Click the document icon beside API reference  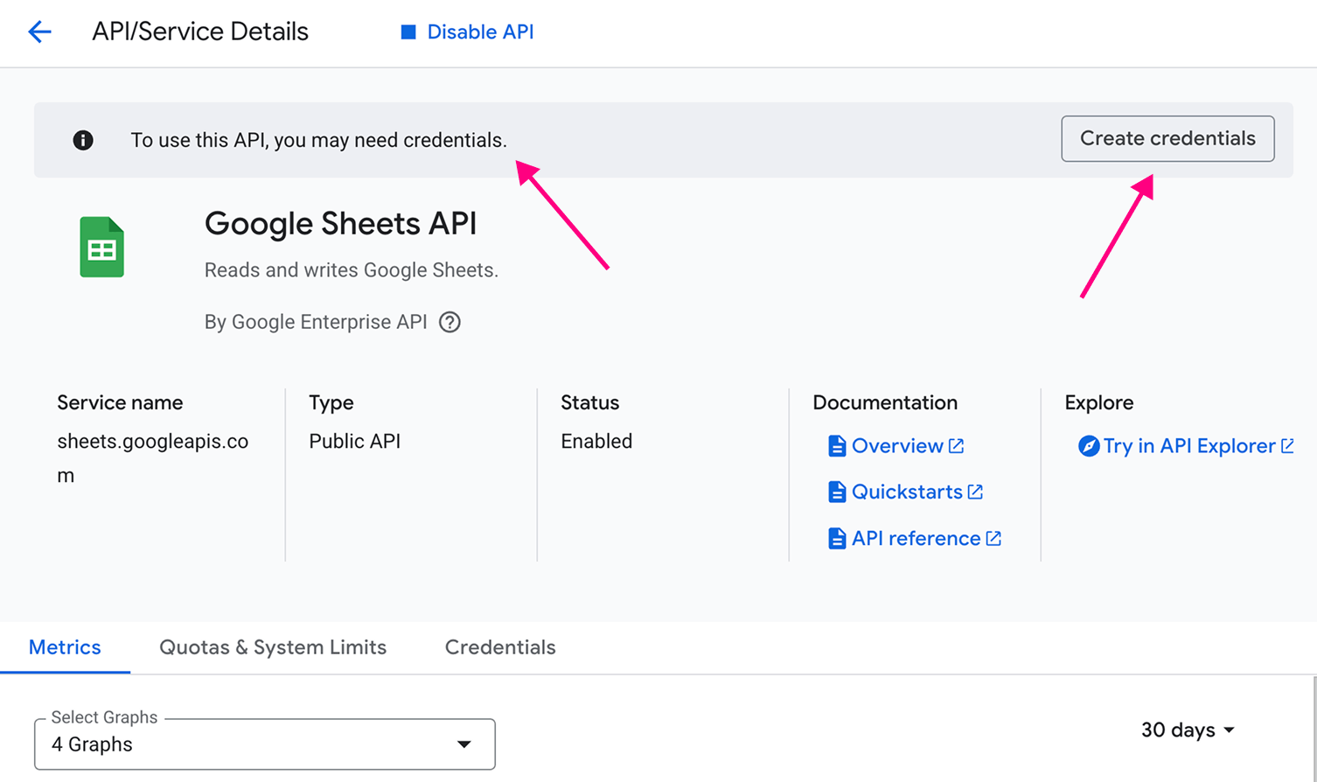(x=837, y=538)
